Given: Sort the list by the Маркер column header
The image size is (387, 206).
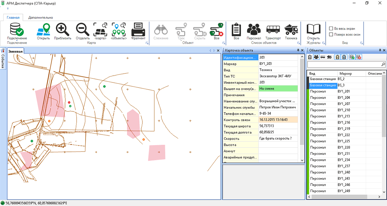Looking at the screenshot, I should point(352,73).
